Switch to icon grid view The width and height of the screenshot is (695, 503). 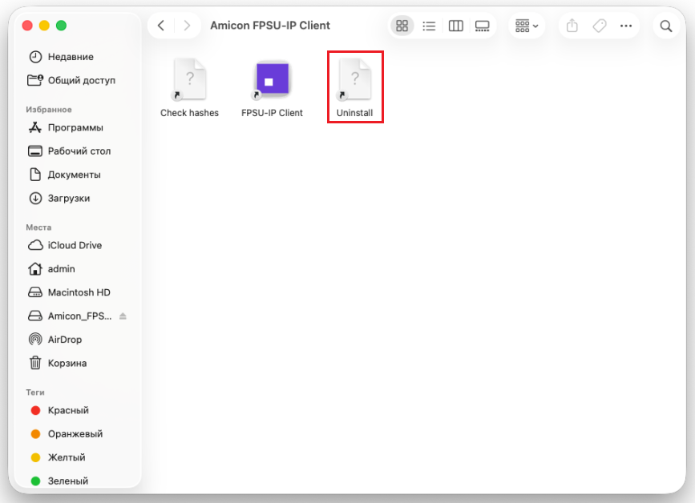click(x=402, y=26)
